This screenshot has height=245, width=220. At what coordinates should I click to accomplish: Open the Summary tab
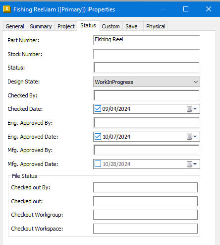[41, 26]
